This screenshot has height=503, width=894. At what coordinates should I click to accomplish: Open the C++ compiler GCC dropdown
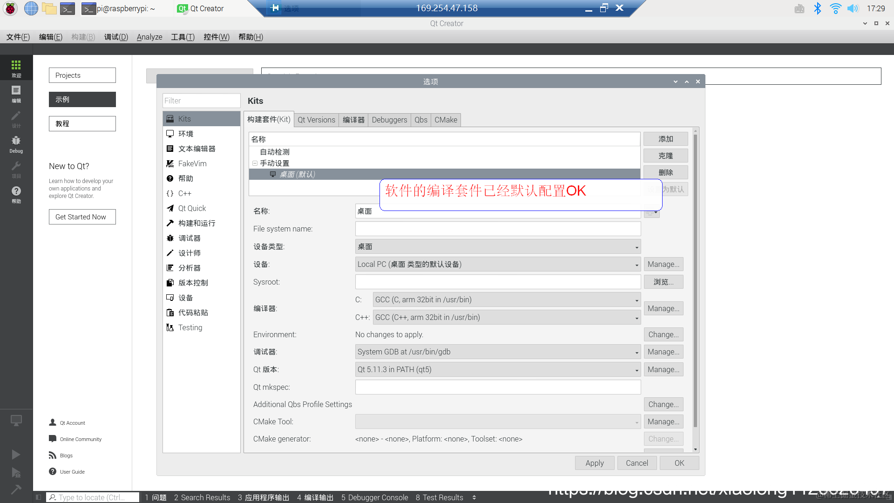click(x=507, y=317)
